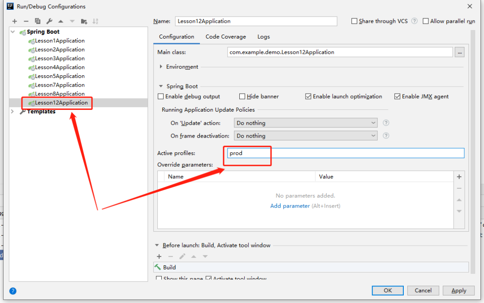Collapse the Before launch section
The width and height of the screenshot is (484, 303).
pyautogui.click(x=157, y=245)
